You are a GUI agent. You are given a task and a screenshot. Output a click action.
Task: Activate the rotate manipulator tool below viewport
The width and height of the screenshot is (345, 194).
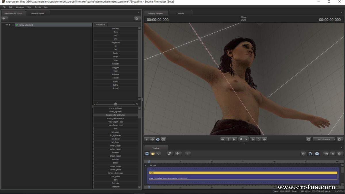tap(158, 139)
